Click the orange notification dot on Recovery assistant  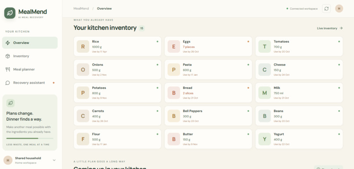(54, 83)
